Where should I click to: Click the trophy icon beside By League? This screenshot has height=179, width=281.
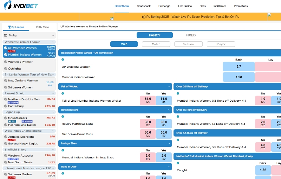tap(9, 27)
